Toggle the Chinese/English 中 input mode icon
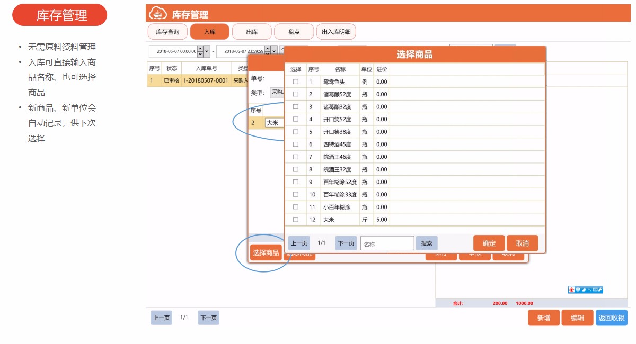Screen dimensions: 636x344 [578, 289]
